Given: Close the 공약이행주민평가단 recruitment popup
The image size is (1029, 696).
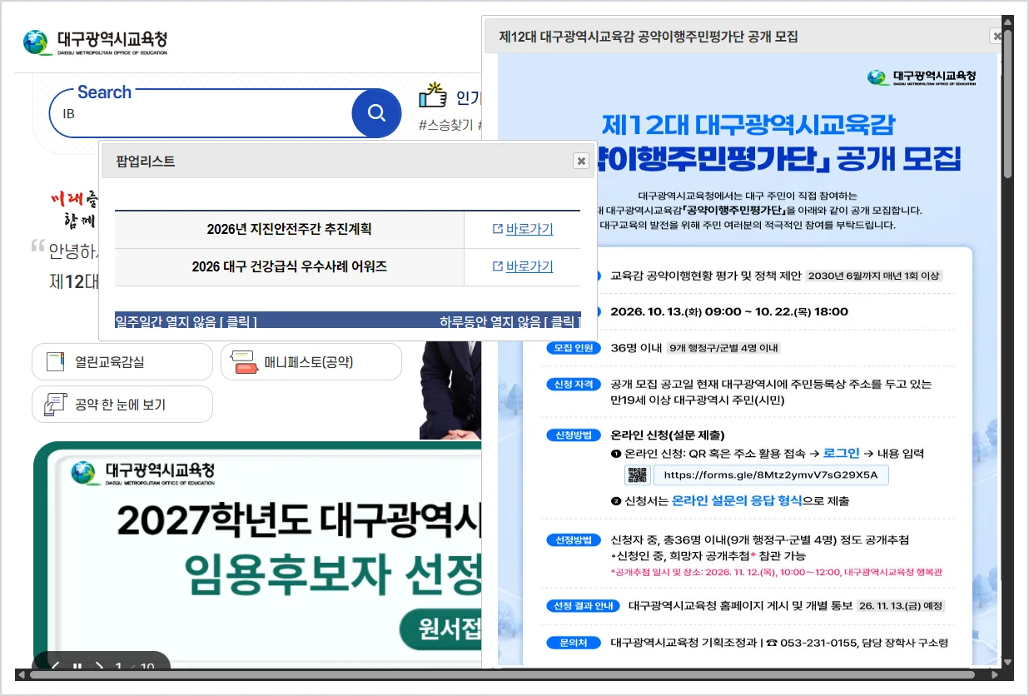Looking at the screenshot, I should click(x=997, y=36).
